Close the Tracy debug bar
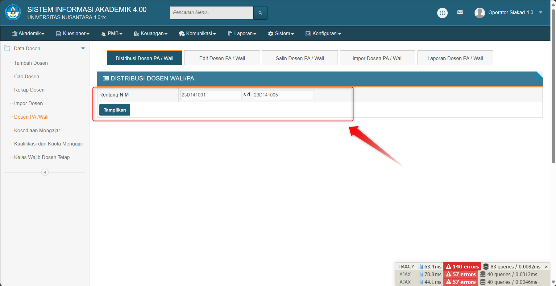The image size is (556, 286). click(546, 267)
